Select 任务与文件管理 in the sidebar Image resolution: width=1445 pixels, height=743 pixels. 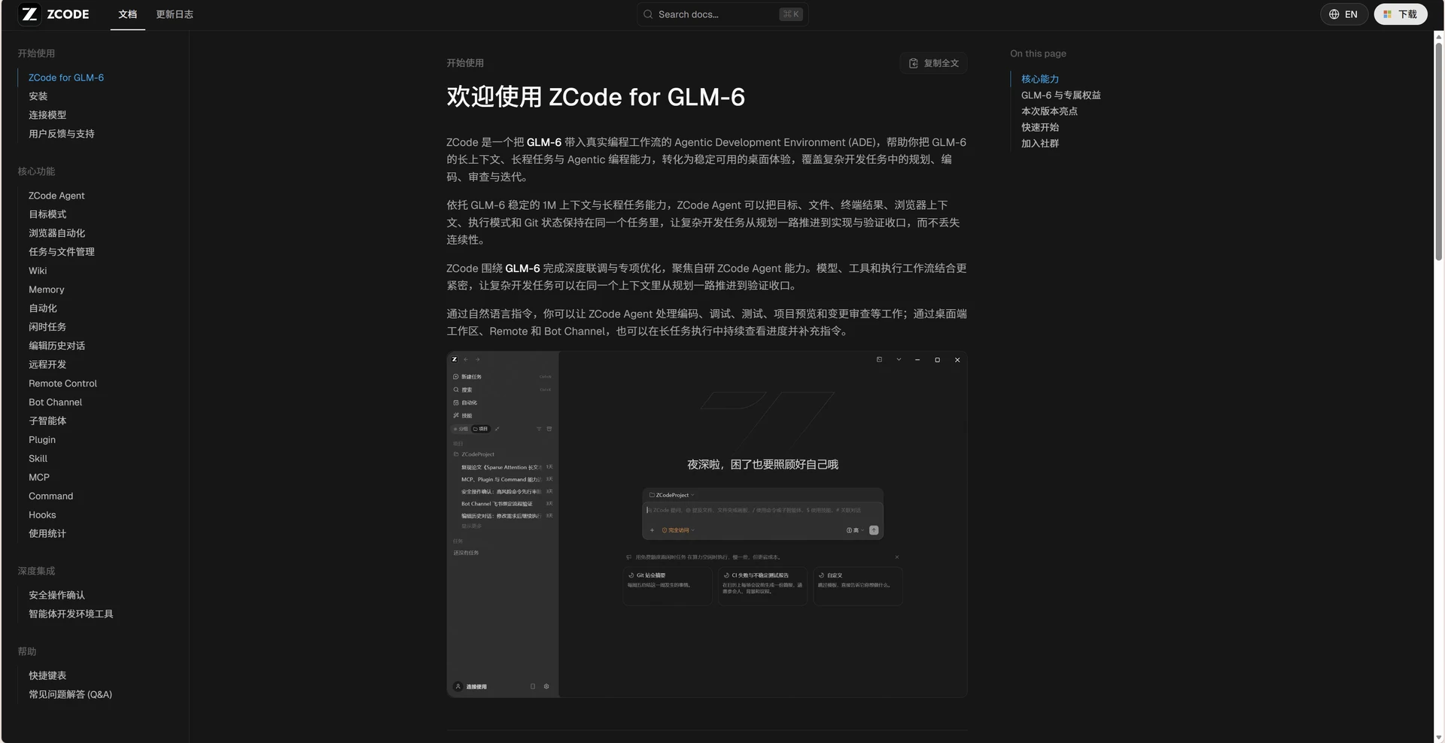point(62,252)
